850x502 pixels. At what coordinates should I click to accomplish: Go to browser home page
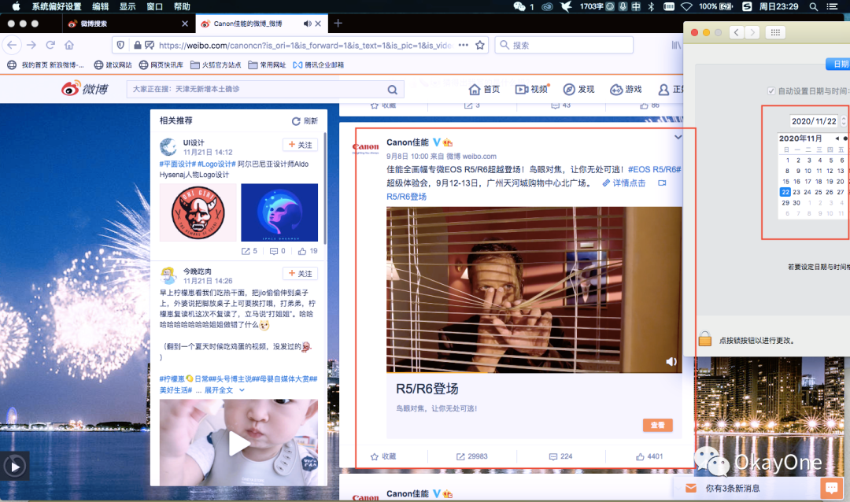click(x=68, y=45)
